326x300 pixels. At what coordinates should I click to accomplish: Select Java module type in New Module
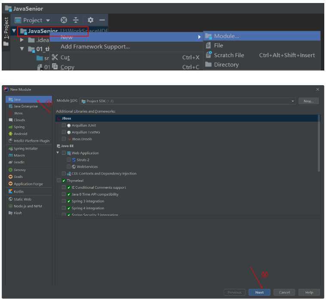pos(29,99)
